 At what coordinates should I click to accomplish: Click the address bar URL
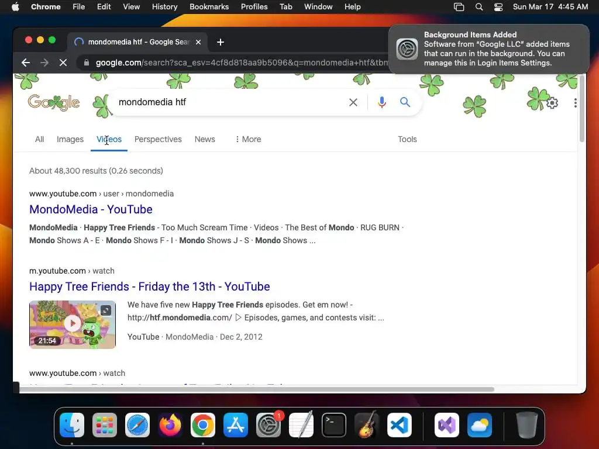pos(242,63)
